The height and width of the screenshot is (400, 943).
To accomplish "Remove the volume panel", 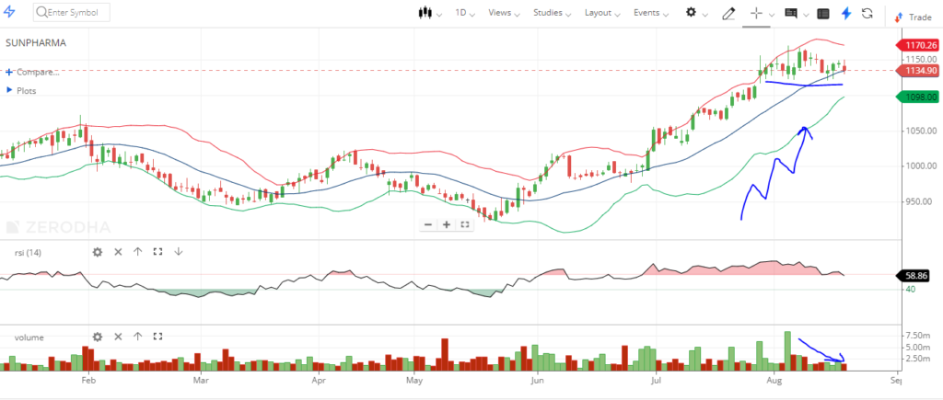I will pos(118,337).
